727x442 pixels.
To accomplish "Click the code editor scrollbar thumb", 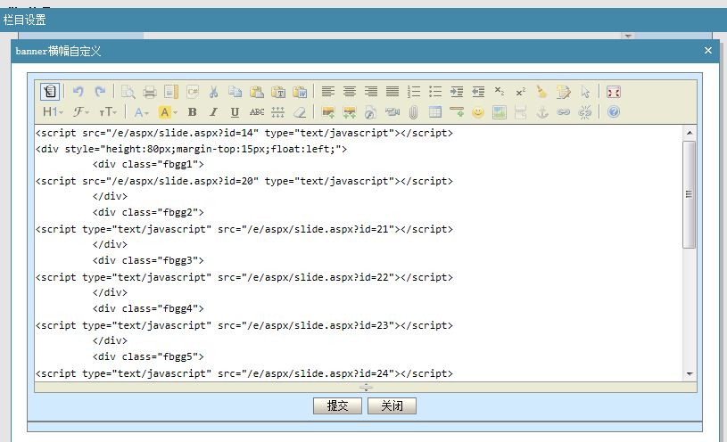I will pos(690,195).
